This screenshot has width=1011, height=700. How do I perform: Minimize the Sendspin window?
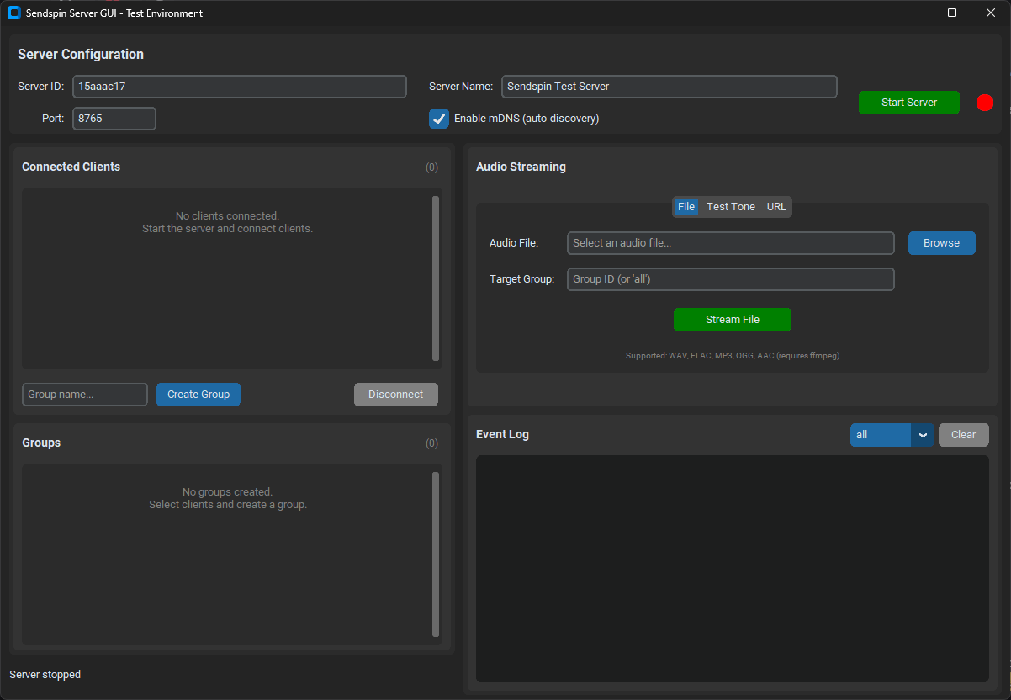[913, 13]
